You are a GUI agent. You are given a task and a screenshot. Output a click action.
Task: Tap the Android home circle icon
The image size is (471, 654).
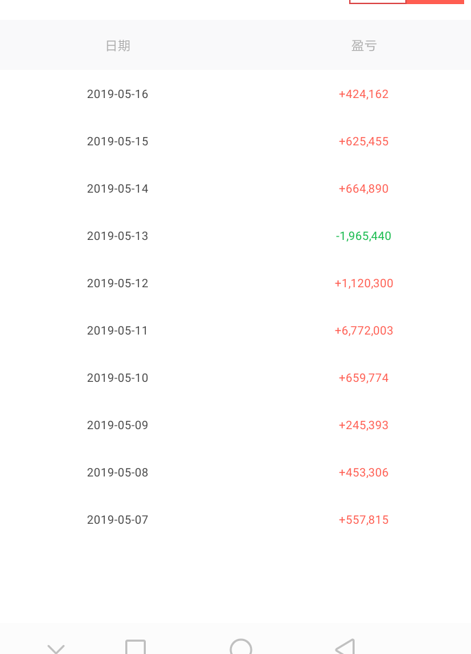[x=241, y=646]
